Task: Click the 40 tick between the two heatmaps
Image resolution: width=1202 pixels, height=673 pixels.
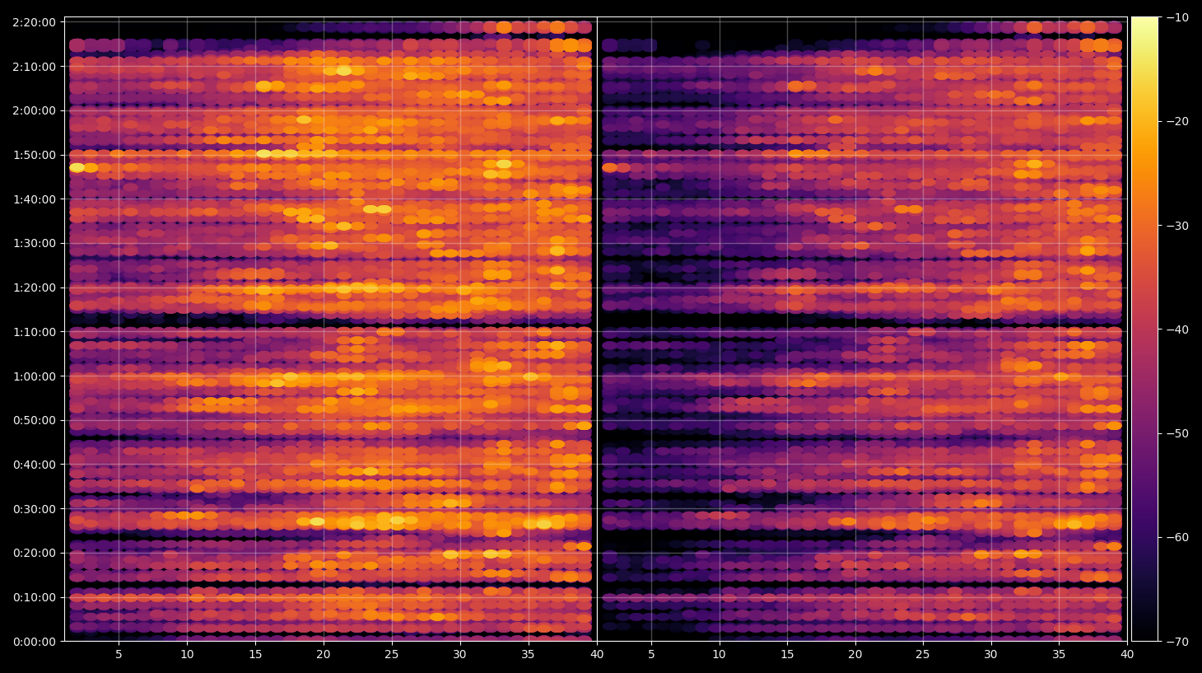Action: pyautogui.click(x=597, y=655)
